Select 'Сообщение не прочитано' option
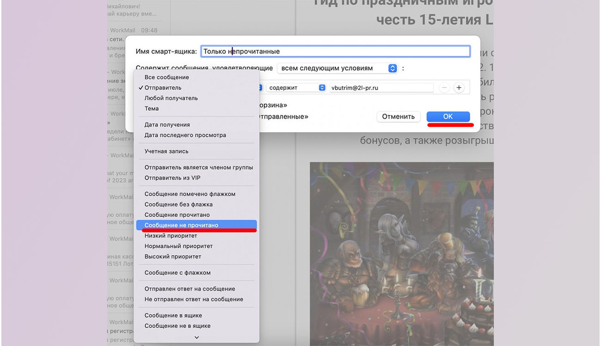601x346 pixels. click(196, 225)
